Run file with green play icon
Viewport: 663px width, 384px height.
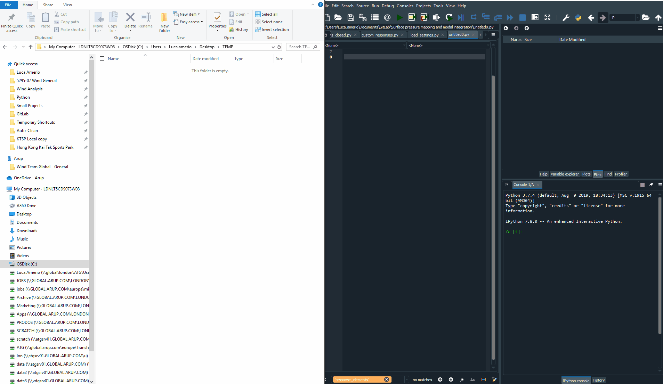click(399, 17)
